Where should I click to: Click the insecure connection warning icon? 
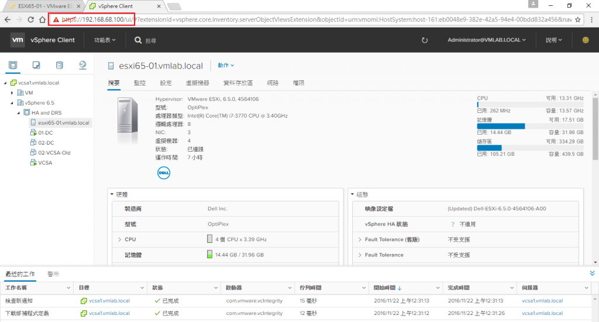pyautogui.click(x=56, y=19)
